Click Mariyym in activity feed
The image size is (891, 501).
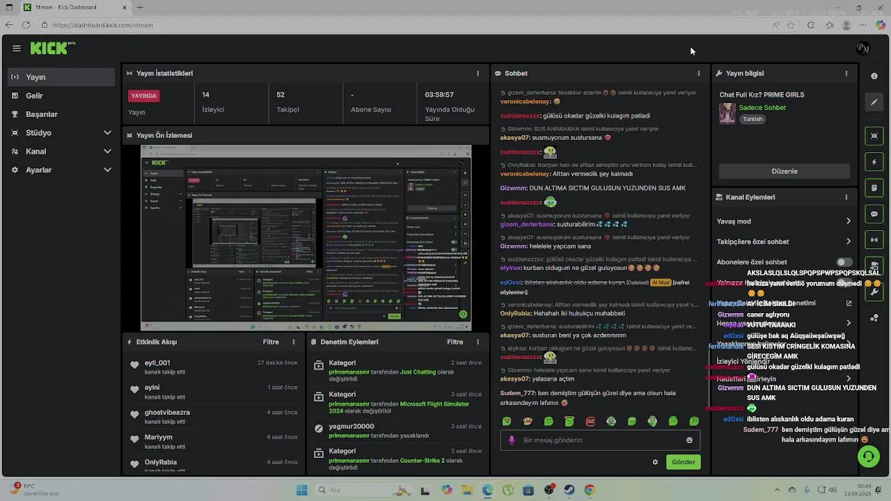tap(158, 438)
